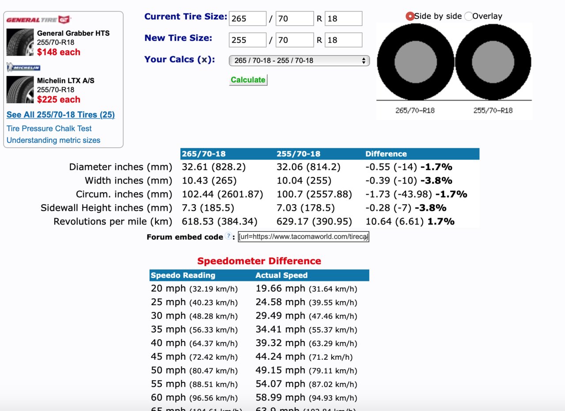Click the 255/70-18 column header
This screenshot has height=411, width=565.
pos(299,154)
